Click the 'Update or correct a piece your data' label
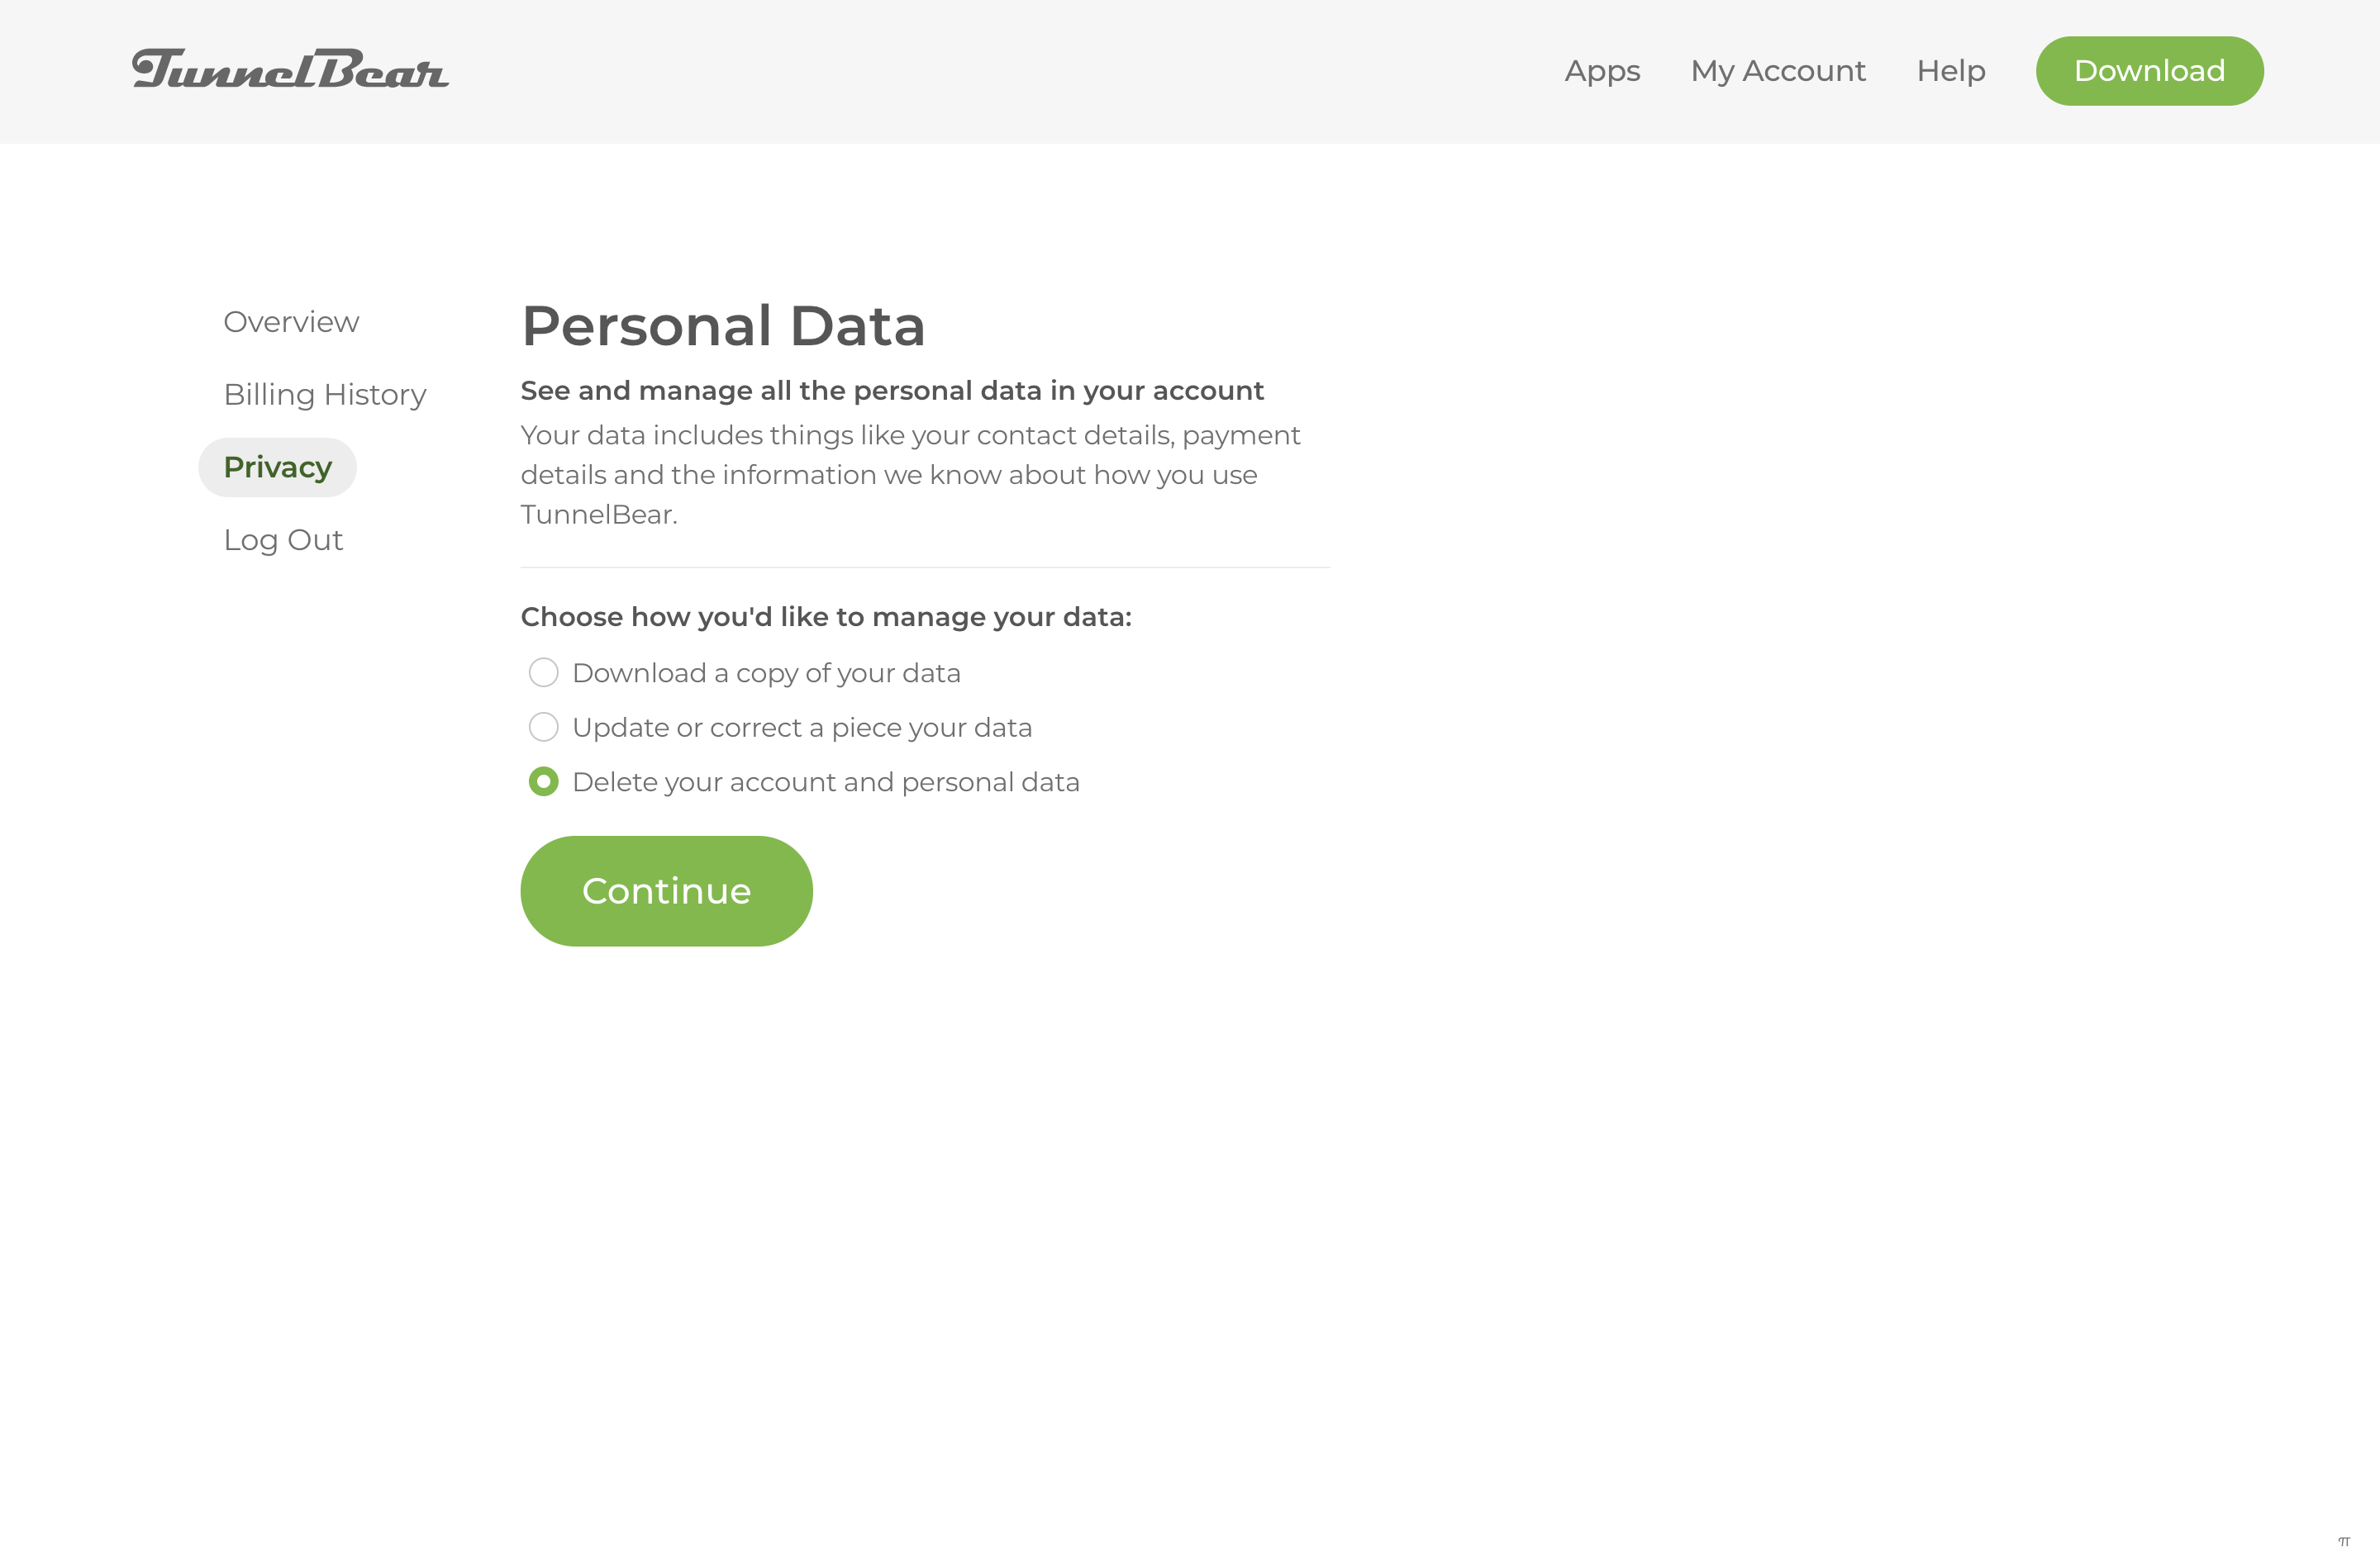This screenshot has height=1566, width=2380. [x=802, y=728]
